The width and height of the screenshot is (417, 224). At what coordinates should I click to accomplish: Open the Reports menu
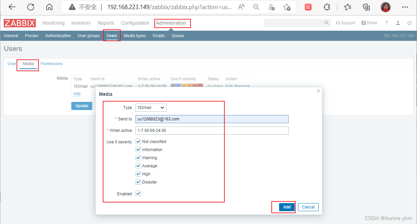(x=106, y=23)
